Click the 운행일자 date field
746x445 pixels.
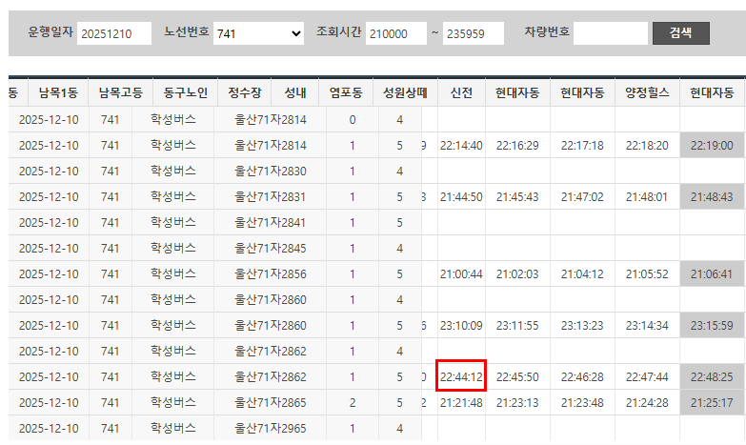tap(114, 33)
